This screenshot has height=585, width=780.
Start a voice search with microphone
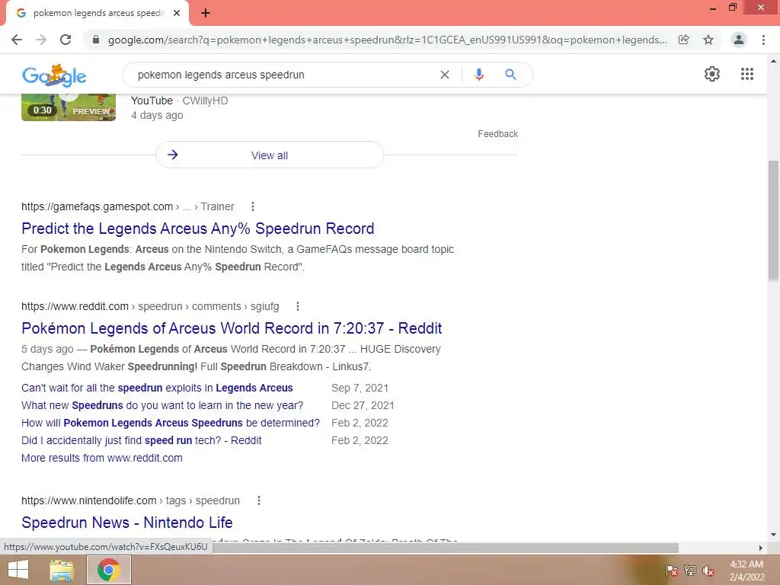[x=479, y=75]
